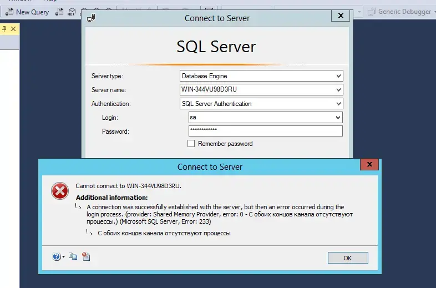This screenshot has height=288, width=436.
Task: Click the 'Additional information:' heading
Action: (112, 198)
